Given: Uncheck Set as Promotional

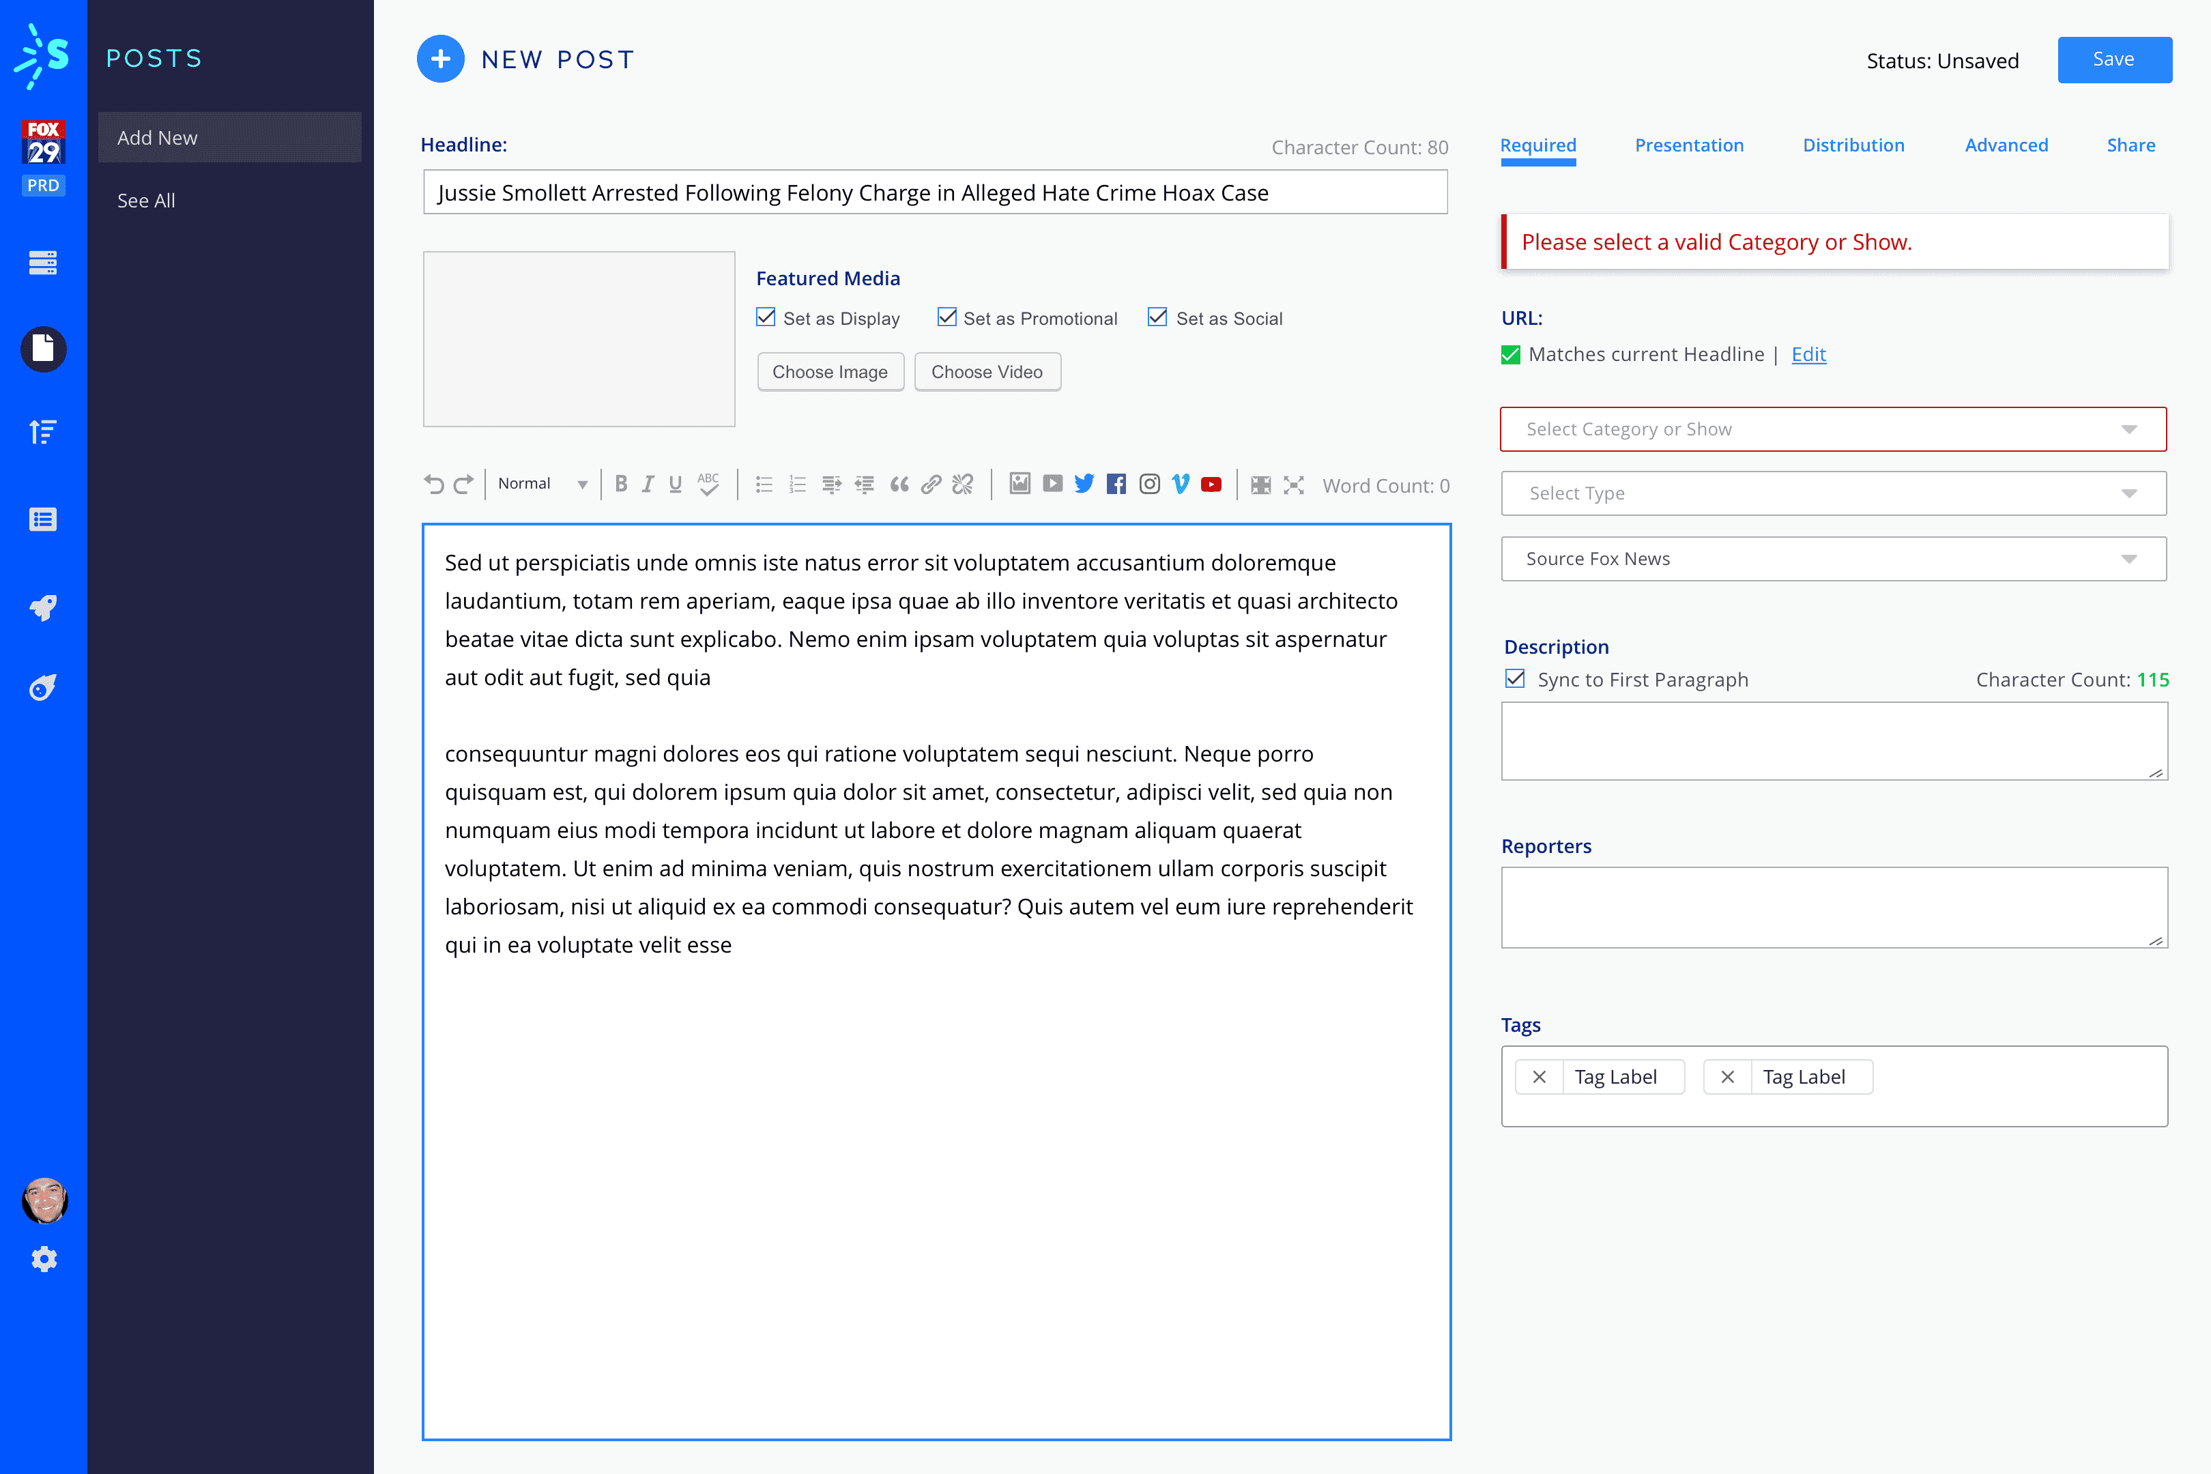Looking at the screenshot, I should click(946, 317).
